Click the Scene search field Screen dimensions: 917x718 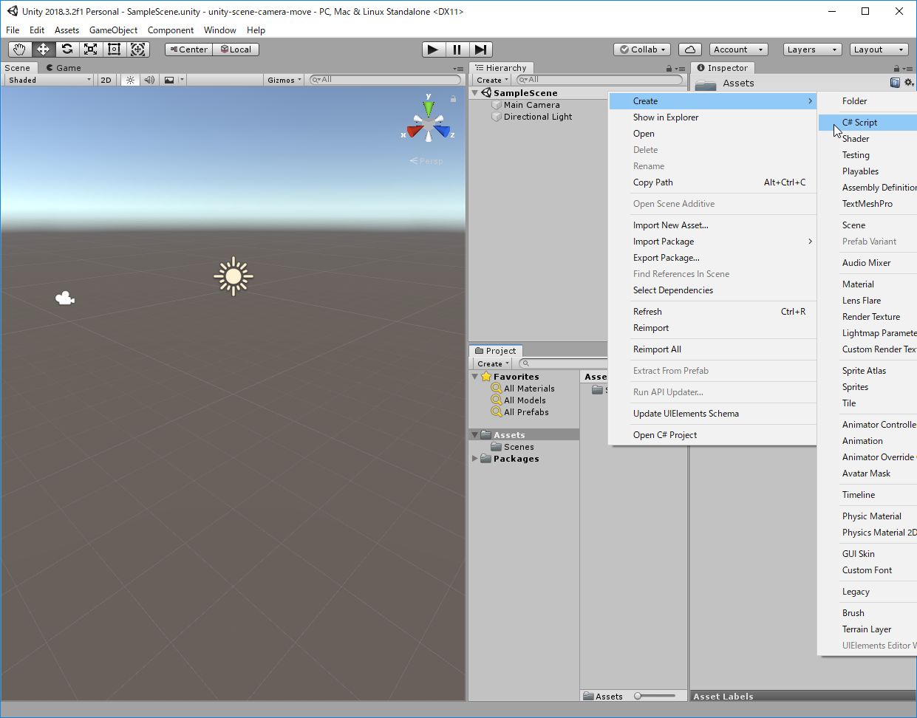coord(384,80)
